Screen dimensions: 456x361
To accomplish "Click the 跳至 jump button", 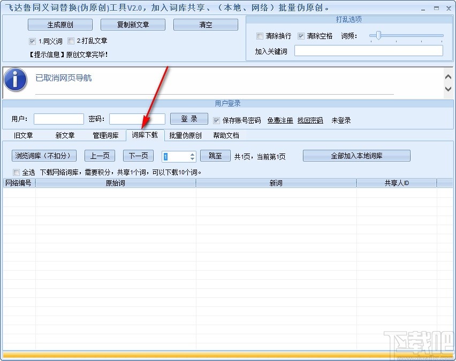I will (216, 156).
